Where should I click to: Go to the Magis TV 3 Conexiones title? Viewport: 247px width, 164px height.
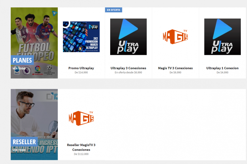pos(175,68)
